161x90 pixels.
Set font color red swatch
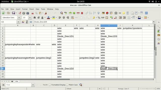point(48,17)
